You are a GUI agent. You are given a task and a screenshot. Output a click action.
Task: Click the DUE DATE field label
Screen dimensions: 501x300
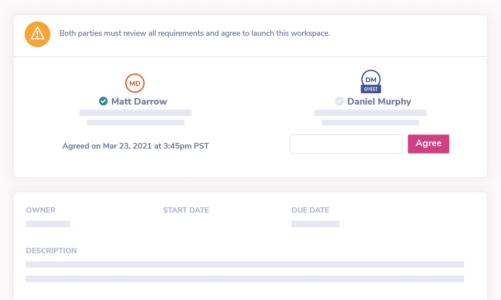pyautogui.click(x=310, y=210)
